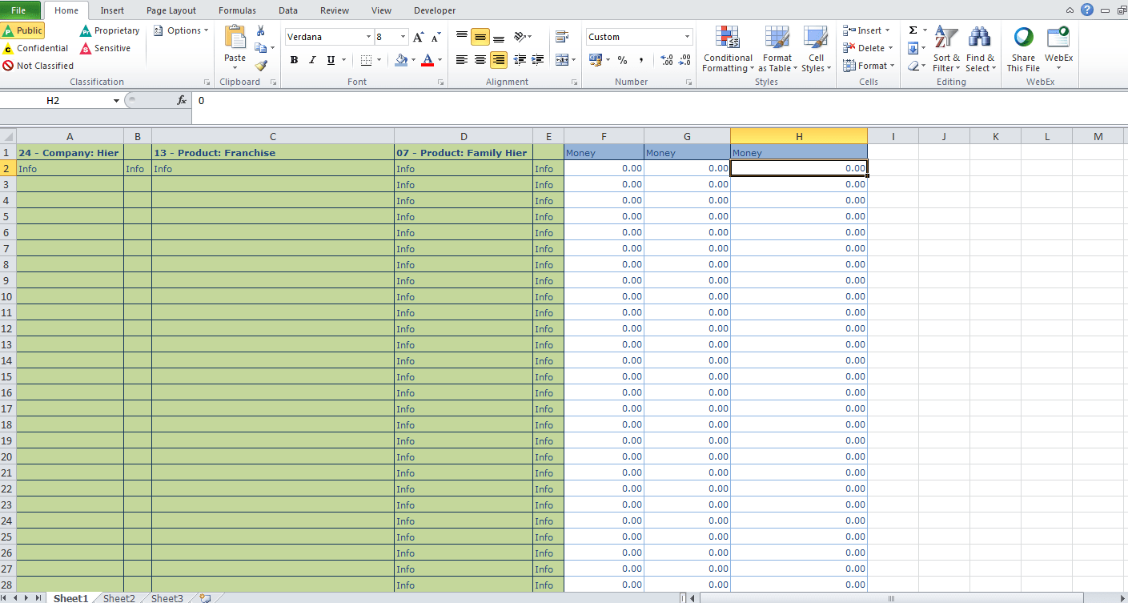Switch to Sheet2 worksheet tab
1128x603 pixels.
pos(119,598)
